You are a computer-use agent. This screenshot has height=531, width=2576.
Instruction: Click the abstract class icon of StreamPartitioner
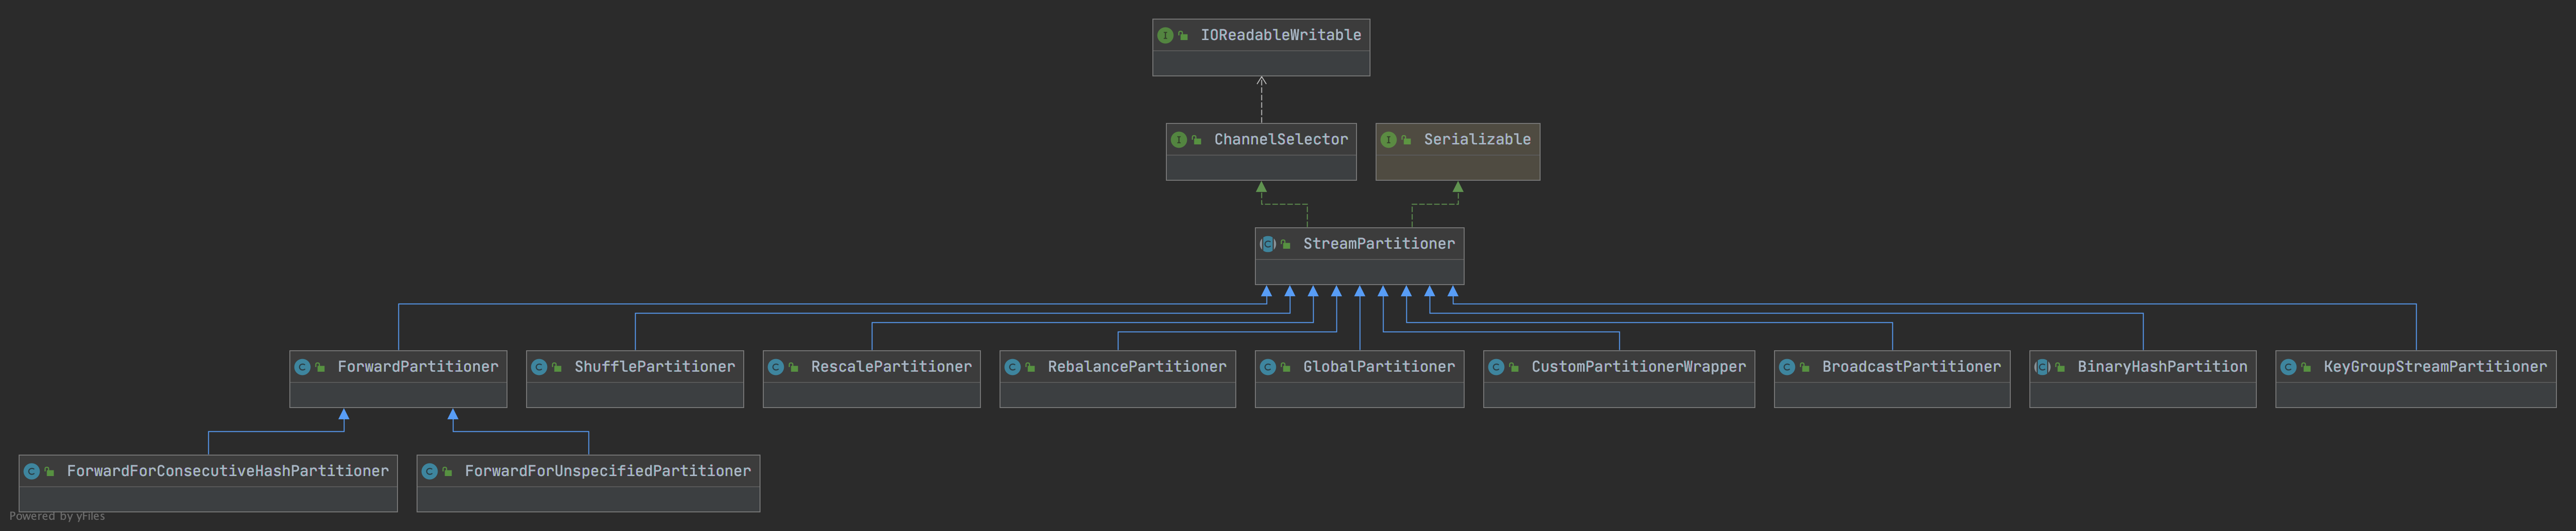tap(1268, 244)
